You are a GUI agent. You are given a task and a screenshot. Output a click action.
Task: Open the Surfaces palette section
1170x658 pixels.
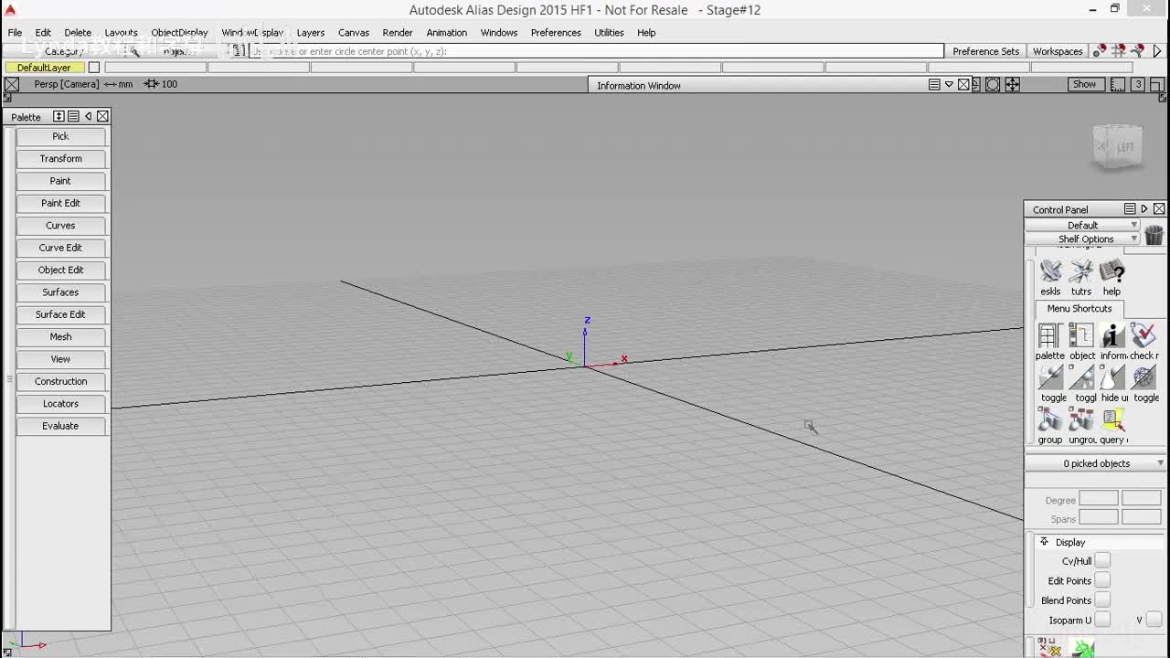tap(60, 292)
